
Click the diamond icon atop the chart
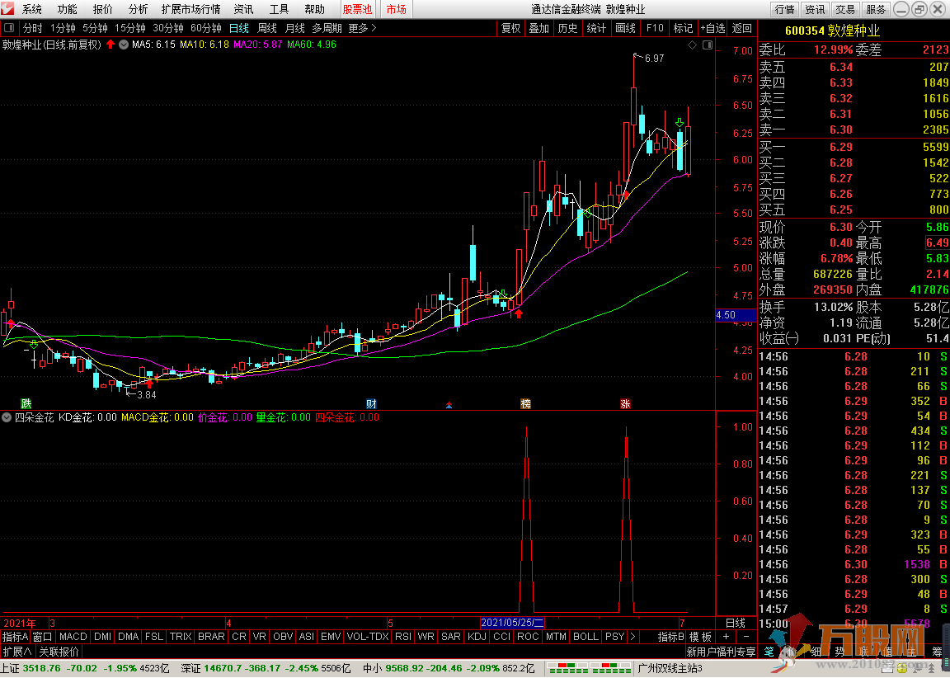693,45
